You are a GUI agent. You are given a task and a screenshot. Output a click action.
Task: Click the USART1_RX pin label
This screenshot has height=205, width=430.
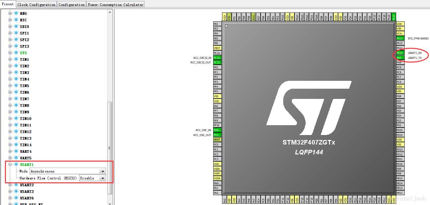click(415, 53)
